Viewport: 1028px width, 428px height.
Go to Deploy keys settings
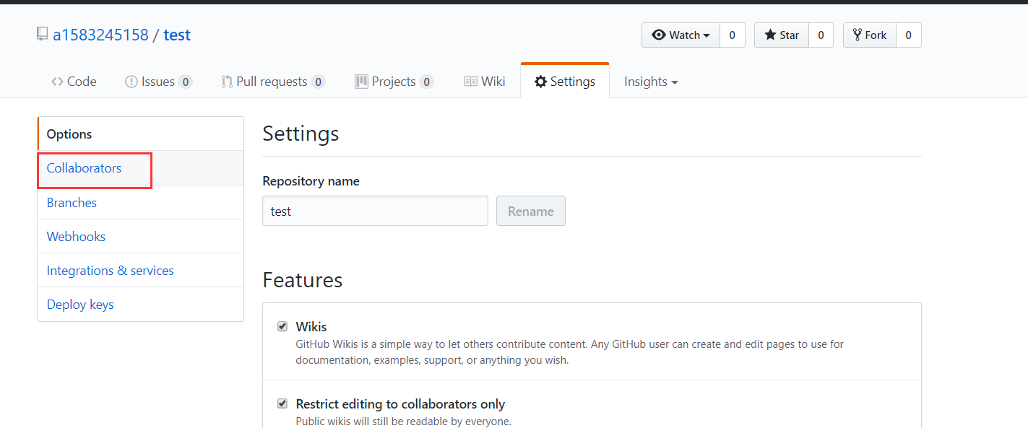point(80,304)
